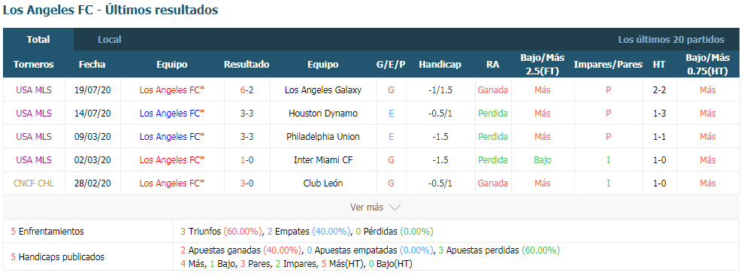Image resolution: width=744 pixels, height=276 pixels.
Task: Click the Impares/Pares column header
Action: tap(608, 64)
